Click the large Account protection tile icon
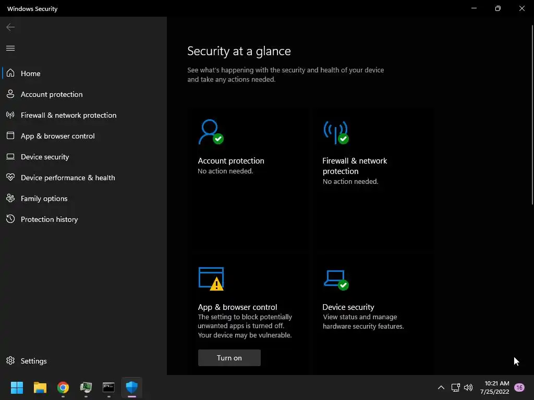The width and height of the screenshot is (534, 400). click(211, 132)
